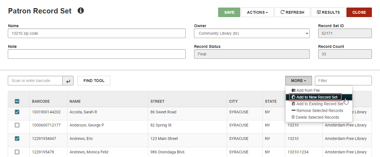380x157 pixels.
Task: Uncheck the Acosta, Sarah R row checkbox
Action: [17, 112]
